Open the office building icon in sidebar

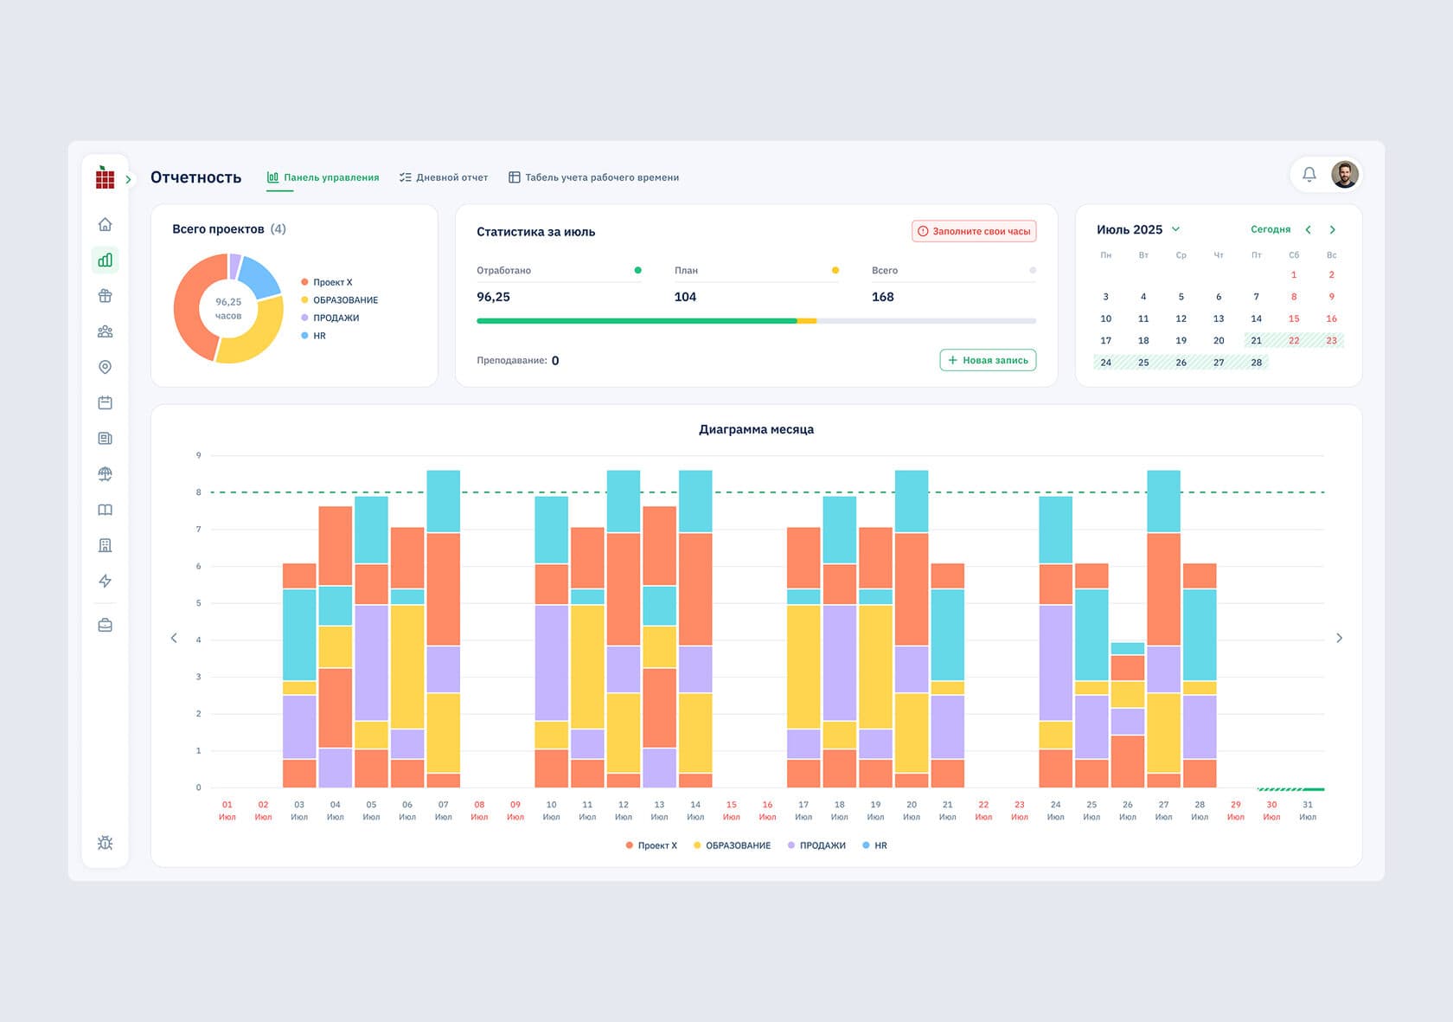[x=105, y=545]
